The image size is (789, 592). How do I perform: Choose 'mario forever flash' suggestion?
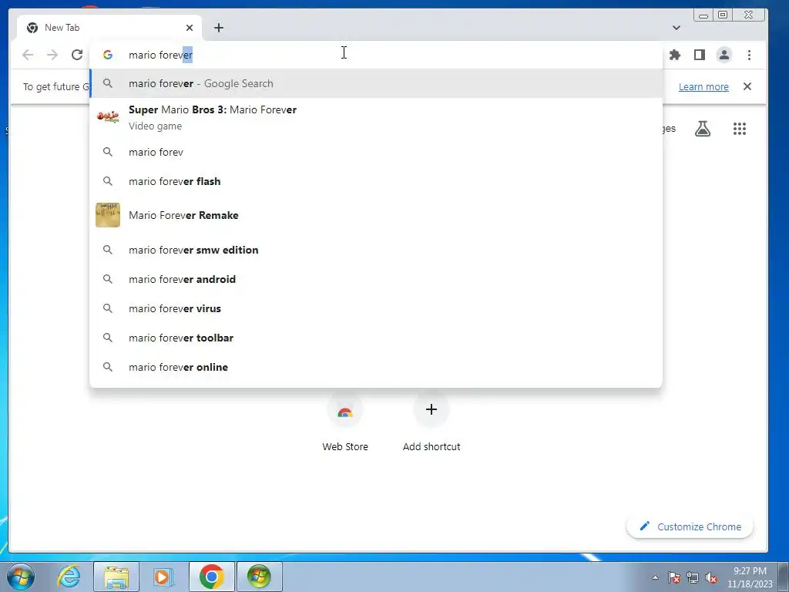(x=376, y=181)
